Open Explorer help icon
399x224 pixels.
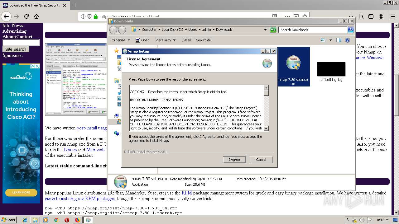click(x=348, y=40)
